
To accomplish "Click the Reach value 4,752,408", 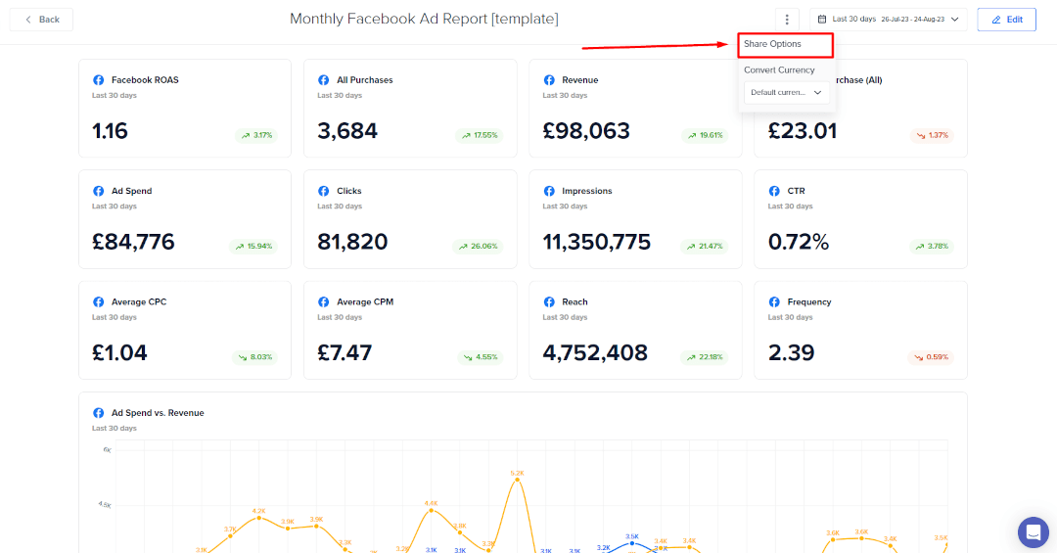I will [595, 352].
